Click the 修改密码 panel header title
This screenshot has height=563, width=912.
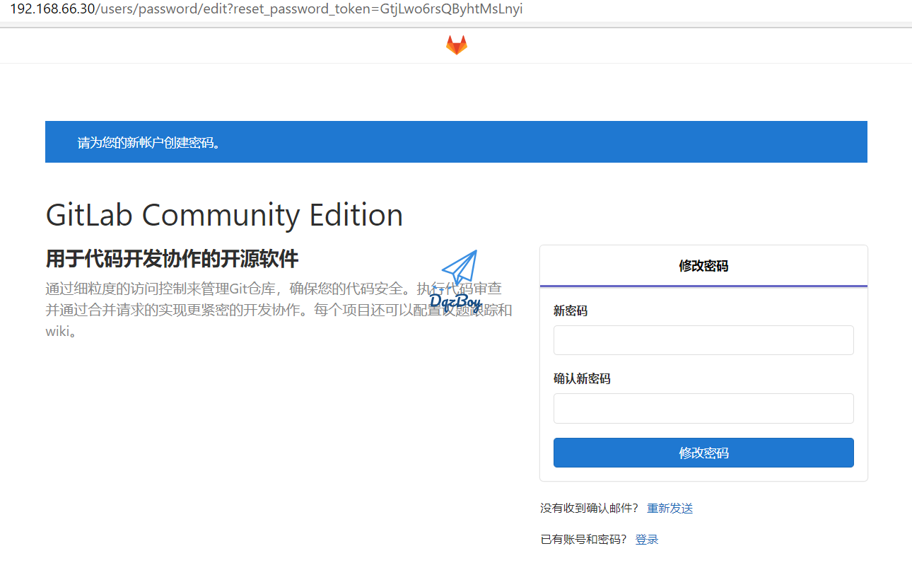click(703, 266)
